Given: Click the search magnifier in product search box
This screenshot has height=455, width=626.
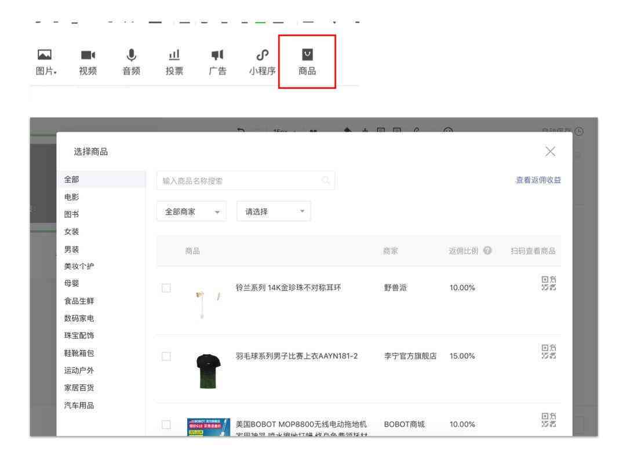Looking at the screenshot, I should coord(326,180).
